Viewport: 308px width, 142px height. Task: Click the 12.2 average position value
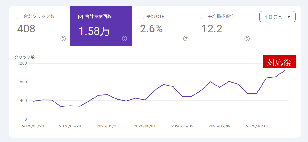tap(212, 29)
